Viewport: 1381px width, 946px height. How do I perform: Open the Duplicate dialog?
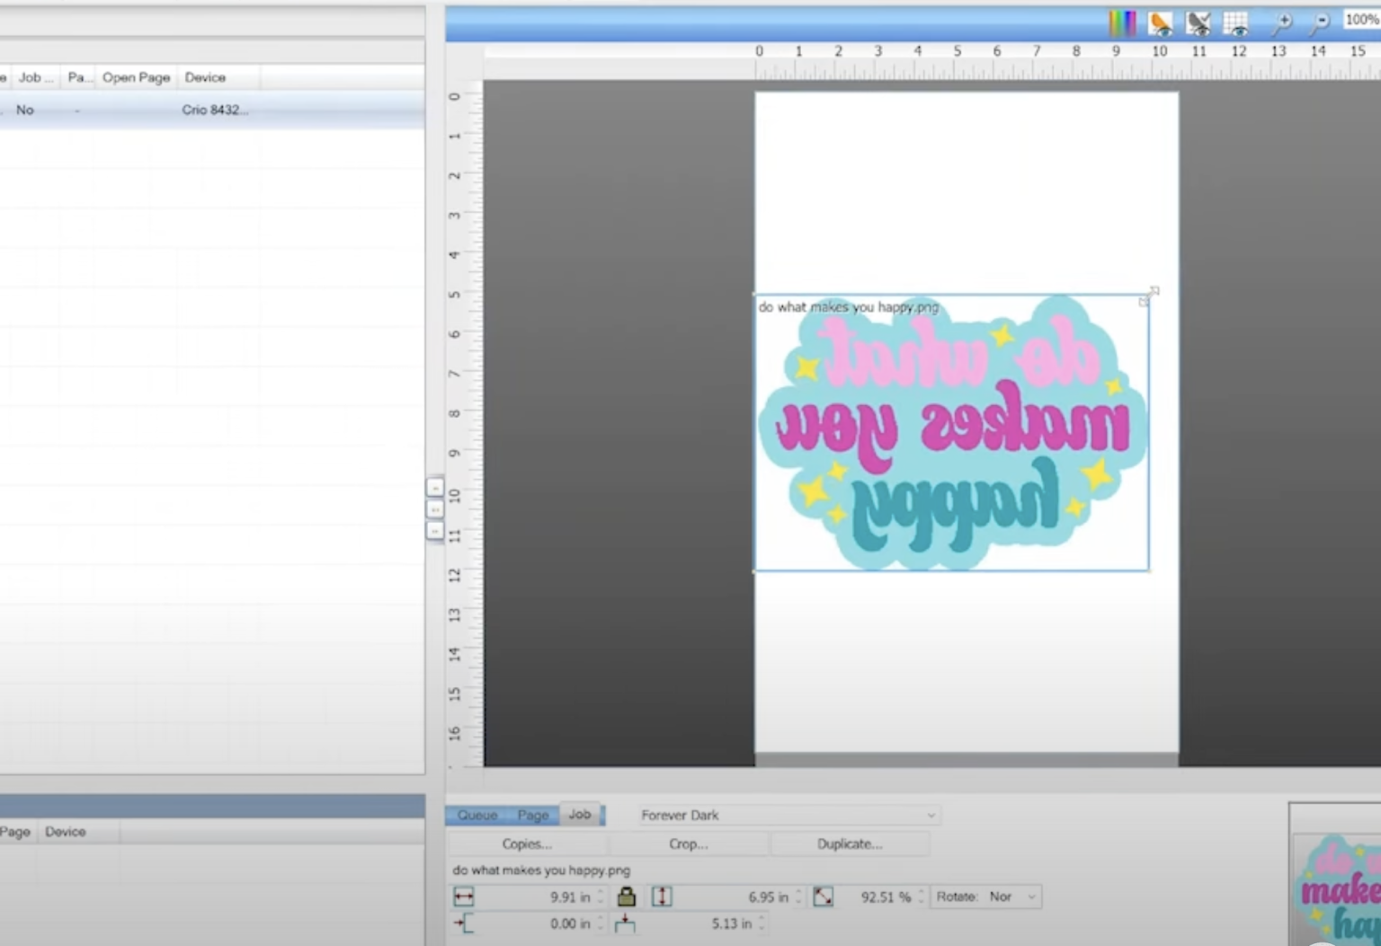[849, 844]
